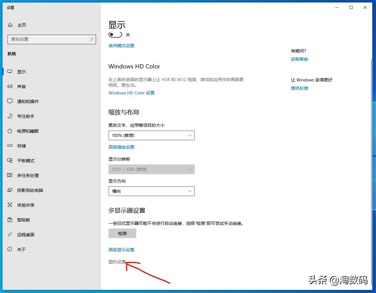
Task: Select 通知和操作 from the sidebar
Action: [x=28, y=101]
